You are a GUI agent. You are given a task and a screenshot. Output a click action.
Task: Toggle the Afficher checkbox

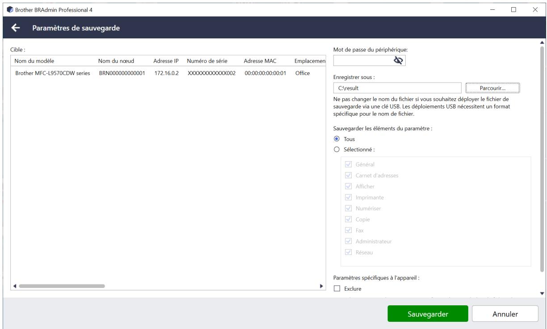[349, 186]
